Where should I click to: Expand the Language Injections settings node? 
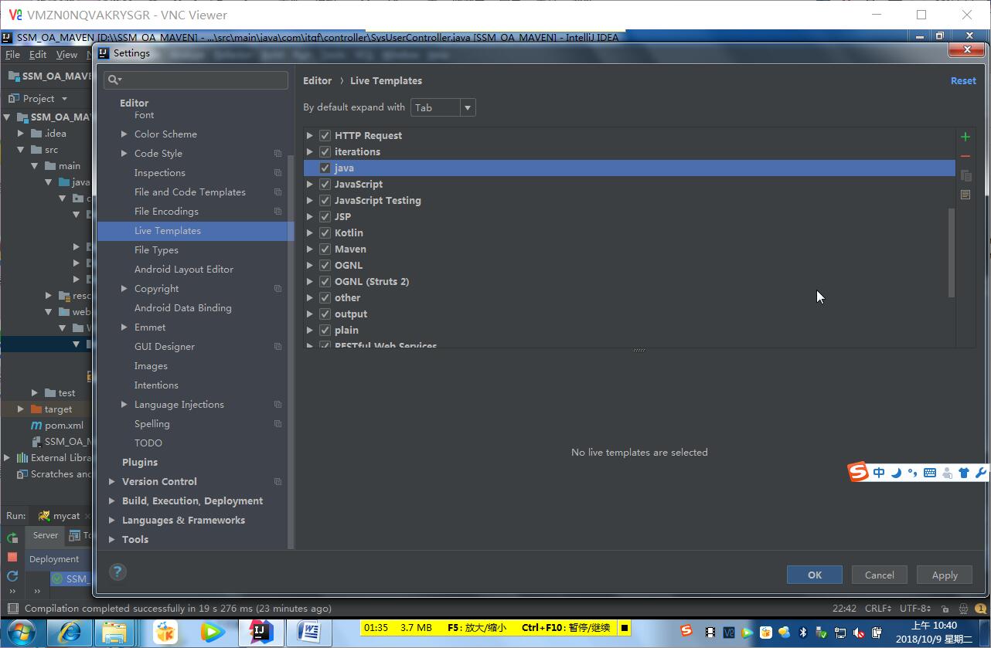(124, 405)
